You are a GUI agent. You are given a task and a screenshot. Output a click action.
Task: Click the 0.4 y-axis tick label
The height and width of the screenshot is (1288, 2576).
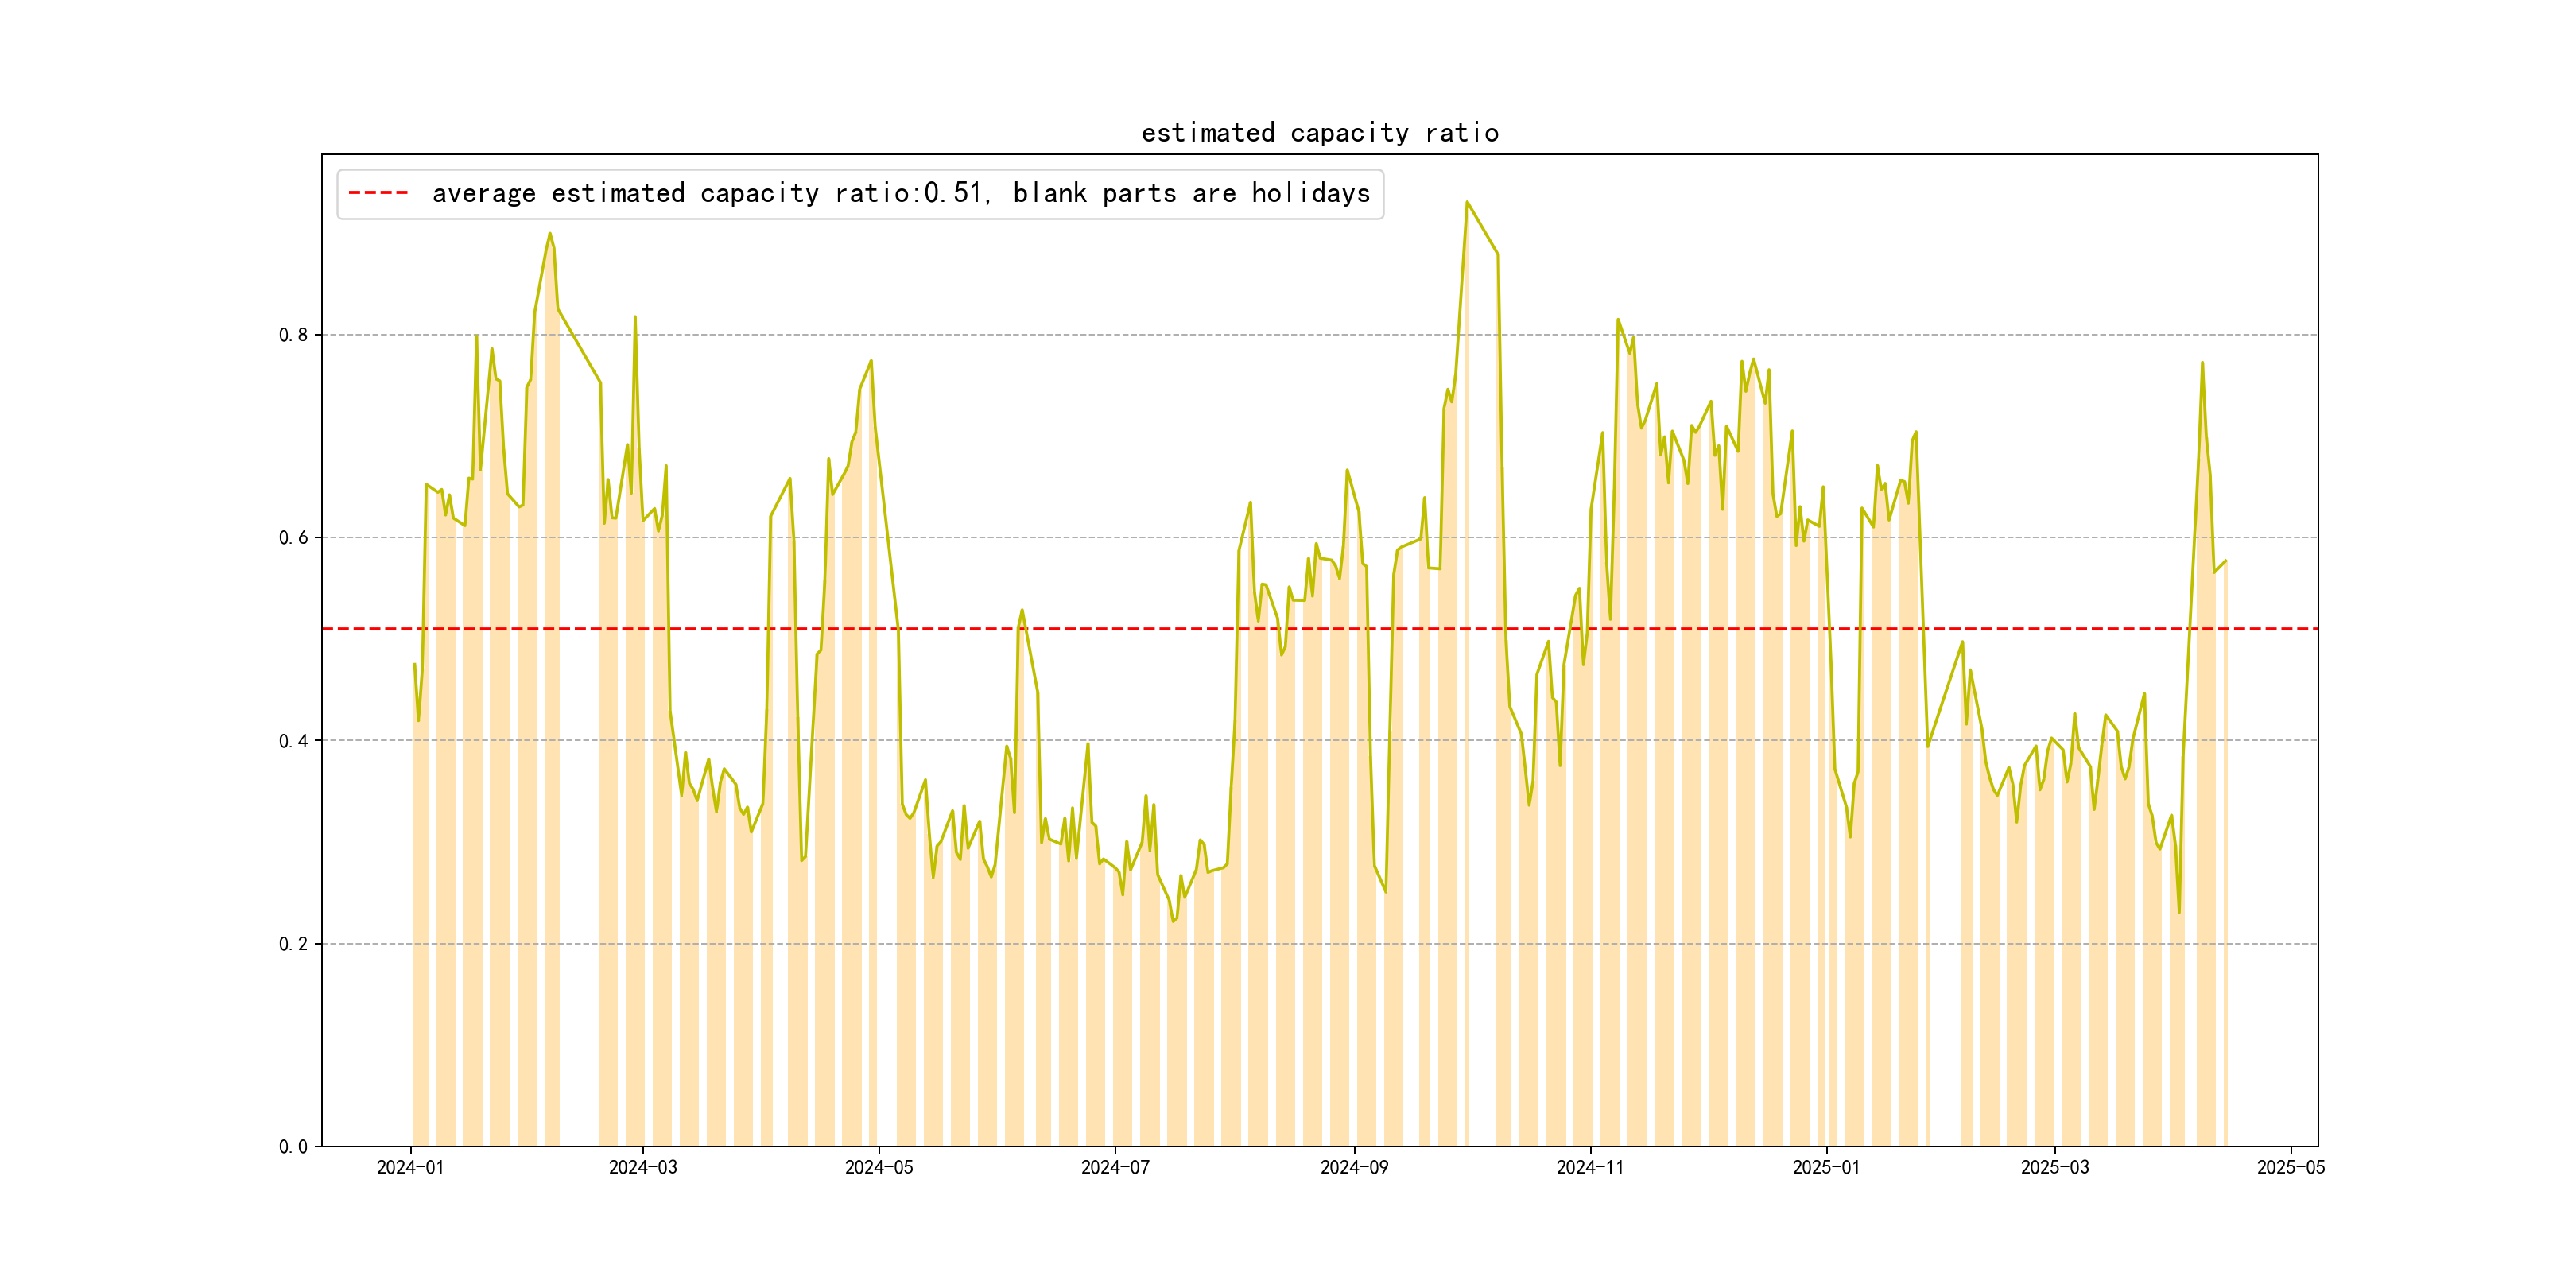[x=293, y=741]
